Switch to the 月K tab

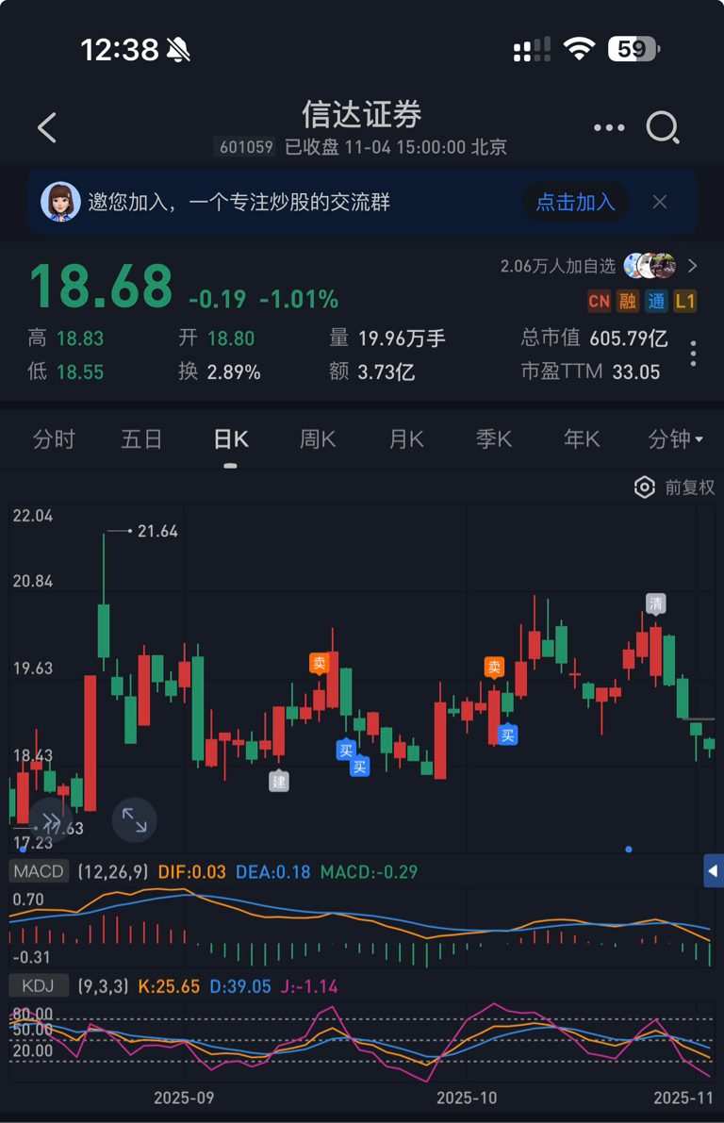click(406, 439)
